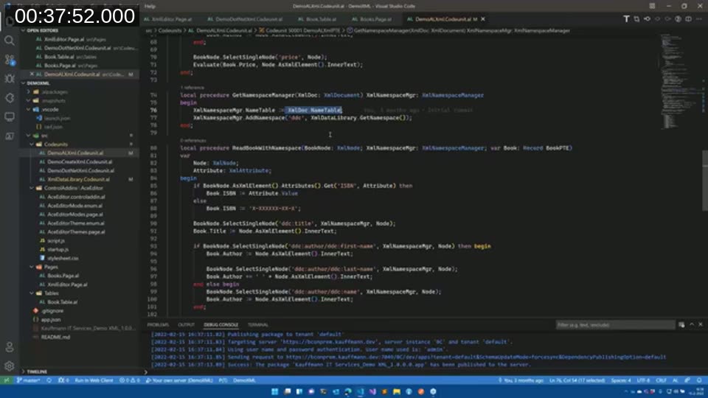708x398 pixels.
Task: Click Run in Web Client in status bar
Action: (94, 380)
